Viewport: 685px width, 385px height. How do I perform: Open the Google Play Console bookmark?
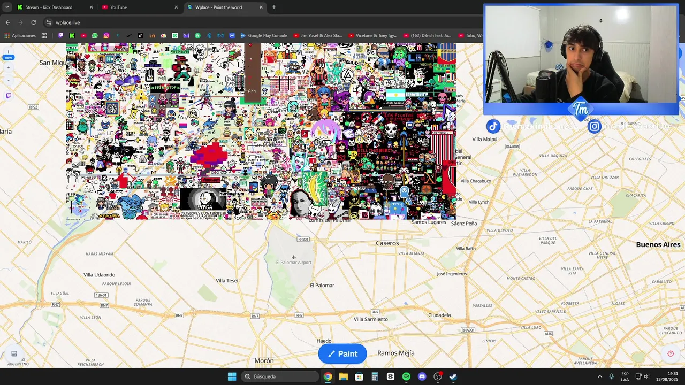(x=264, y=36)
